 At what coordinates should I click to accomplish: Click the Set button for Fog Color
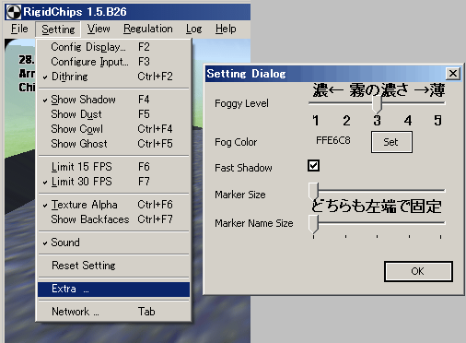(x=391, y=142)
